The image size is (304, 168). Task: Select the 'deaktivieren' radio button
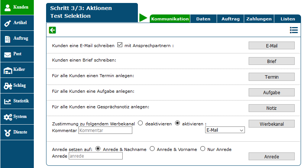pos(140,123)
